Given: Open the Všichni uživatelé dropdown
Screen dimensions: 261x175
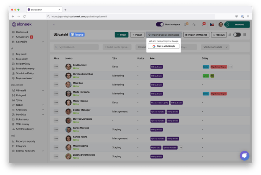Looking at the screenshot, I should [x=215, y=47].
